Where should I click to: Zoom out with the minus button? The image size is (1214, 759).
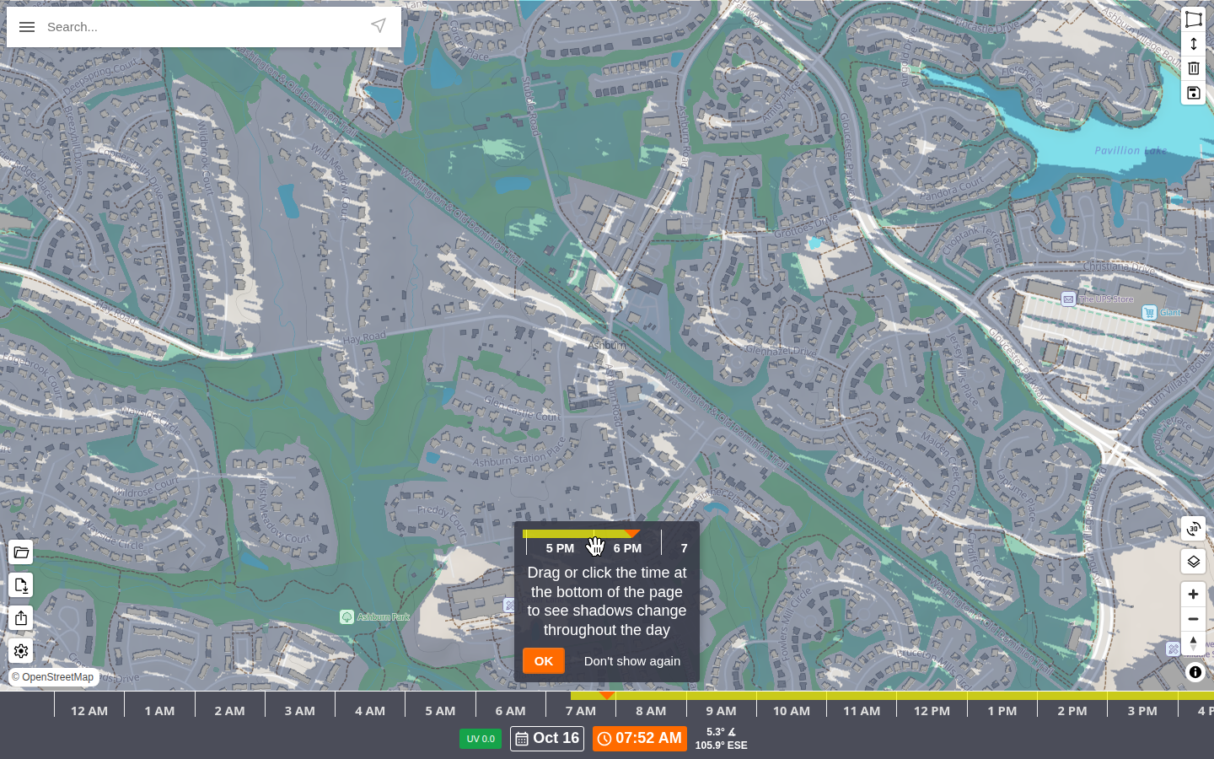1193,619
